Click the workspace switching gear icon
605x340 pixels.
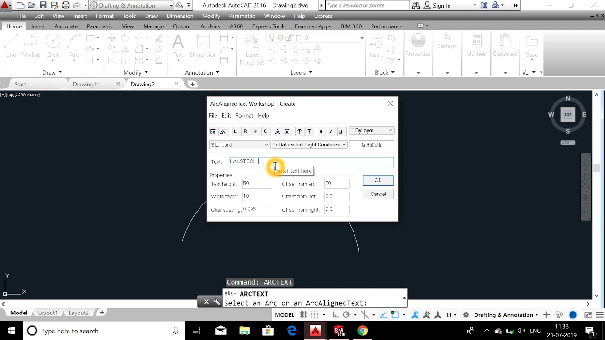466,315
